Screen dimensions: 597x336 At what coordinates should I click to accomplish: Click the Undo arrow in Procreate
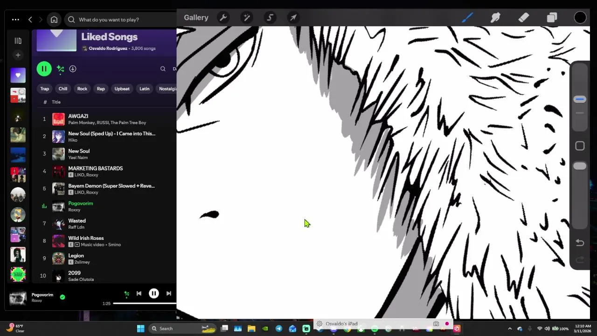[x=580, y=243]
